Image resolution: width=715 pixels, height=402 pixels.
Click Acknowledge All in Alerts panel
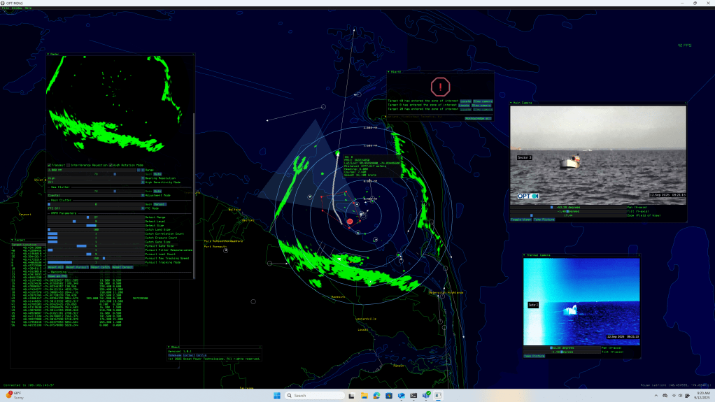(479, 118)
